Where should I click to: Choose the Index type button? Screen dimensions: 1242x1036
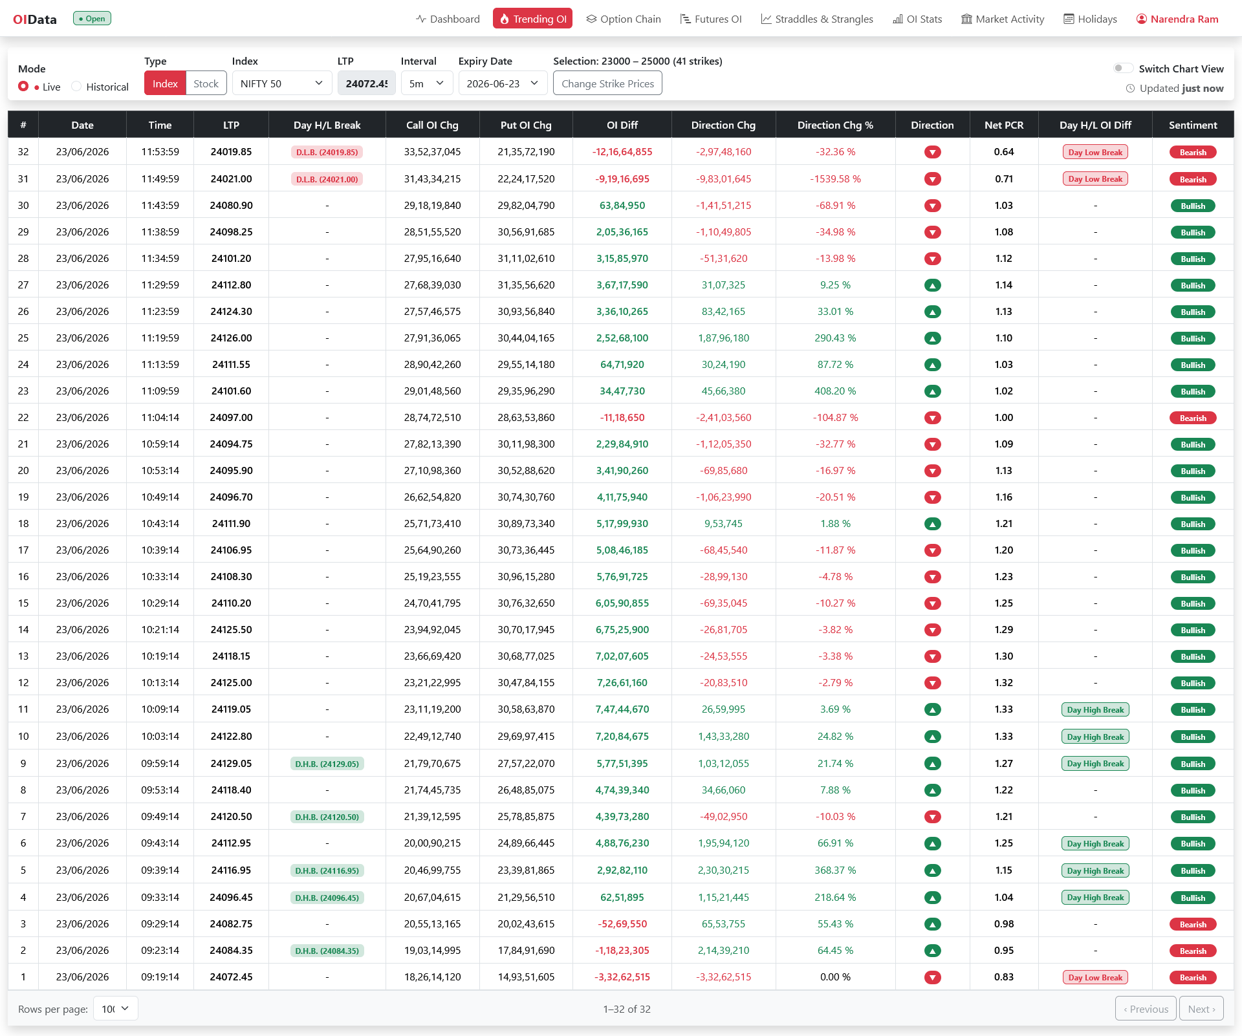165,83
